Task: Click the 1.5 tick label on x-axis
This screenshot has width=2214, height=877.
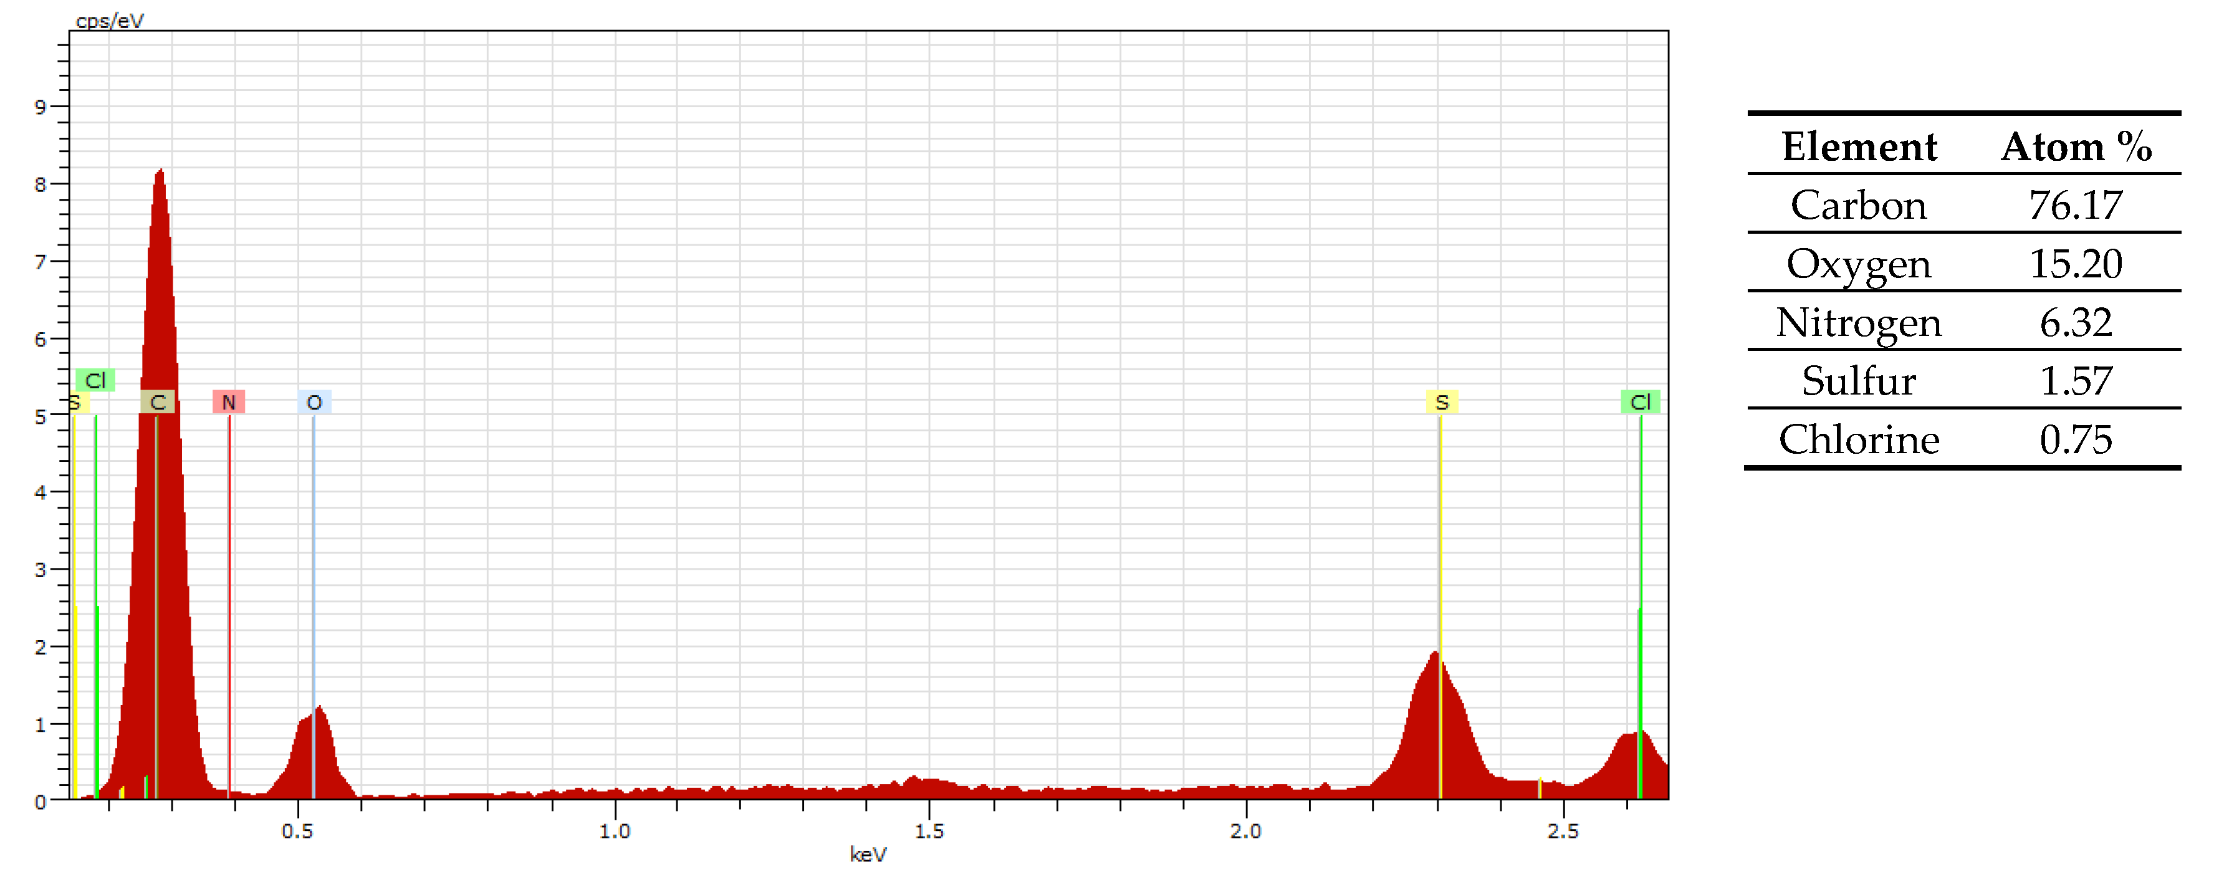Action: (x=929, y=831)
